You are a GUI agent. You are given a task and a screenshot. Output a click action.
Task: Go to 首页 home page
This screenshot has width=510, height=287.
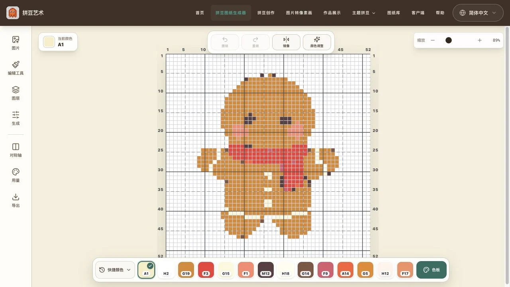coord(200,13)
